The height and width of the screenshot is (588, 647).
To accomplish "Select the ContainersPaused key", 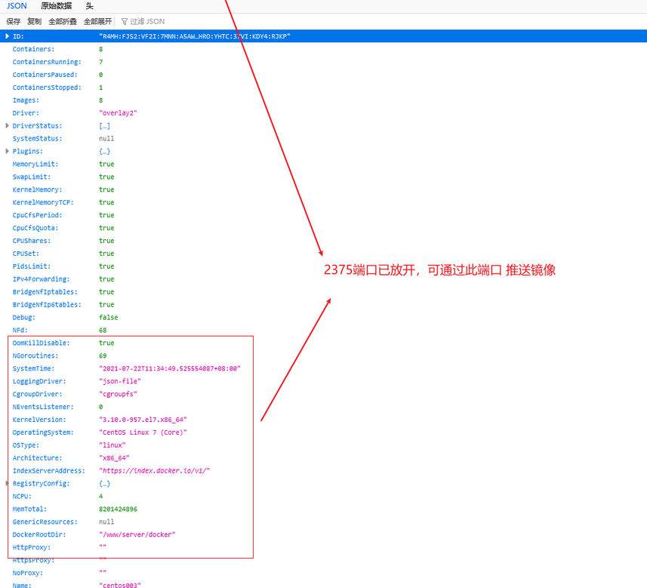I will 45,75.
